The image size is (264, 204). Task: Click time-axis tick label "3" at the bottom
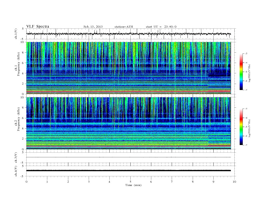pyautogui.click(x=89, y=182)
